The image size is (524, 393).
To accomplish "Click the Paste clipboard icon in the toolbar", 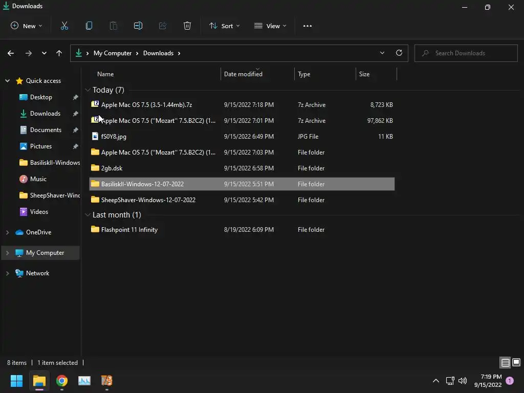I will point(114,26).
